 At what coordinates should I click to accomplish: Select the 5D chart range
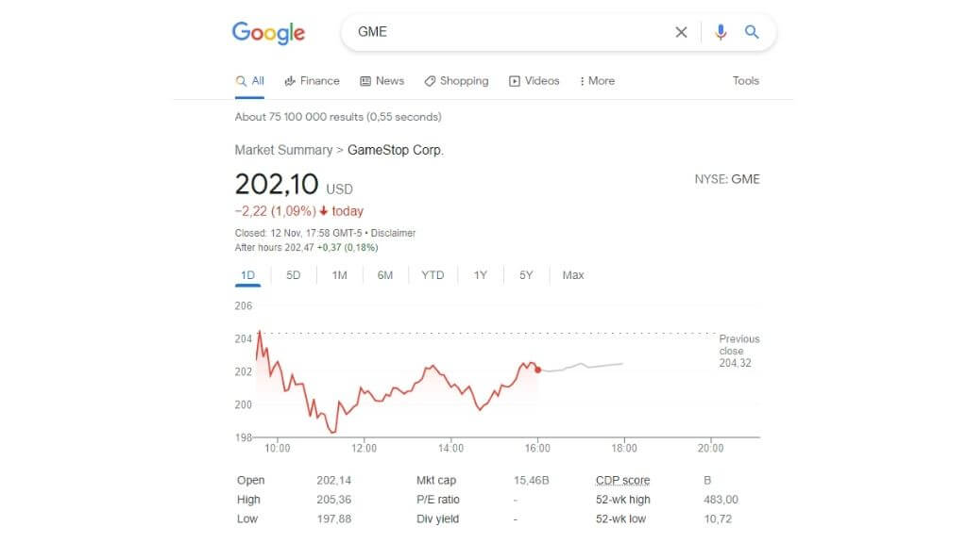click(x=293, y=275)
